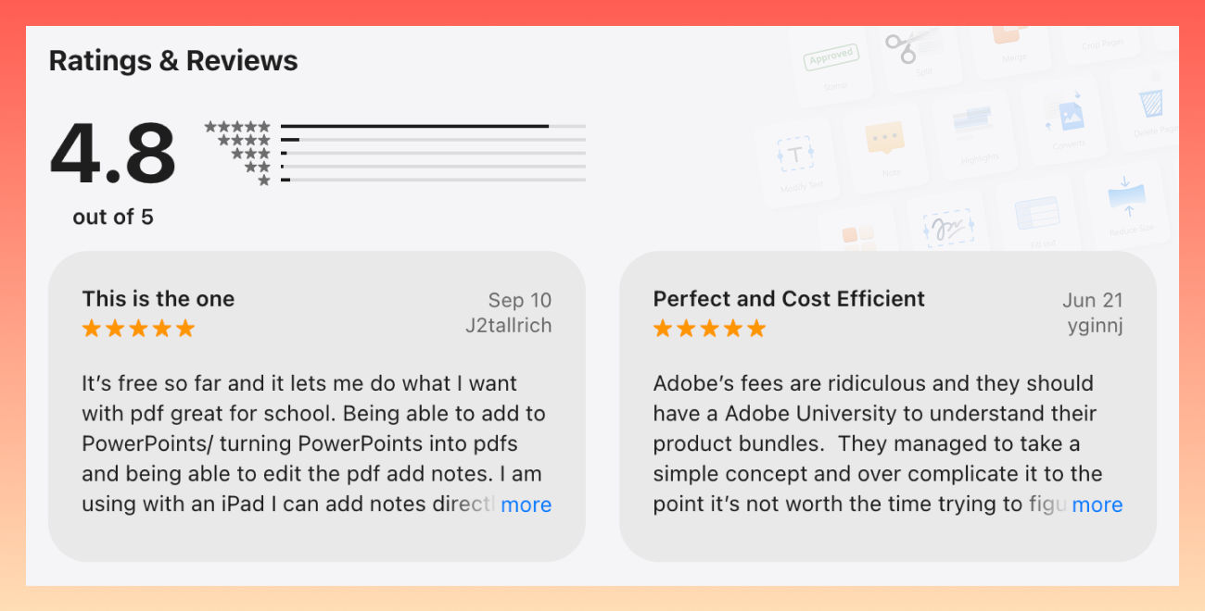Click the Delete Pages trash icon
Viewport: 1205px width, 611px height.
coord(1150,102)
